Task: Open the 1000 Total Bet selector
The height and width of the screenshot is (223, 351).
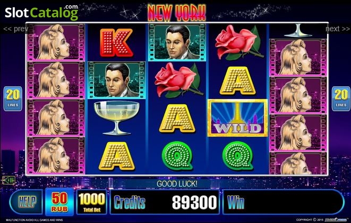Action: pyautogui.click(x=91, y=202)
